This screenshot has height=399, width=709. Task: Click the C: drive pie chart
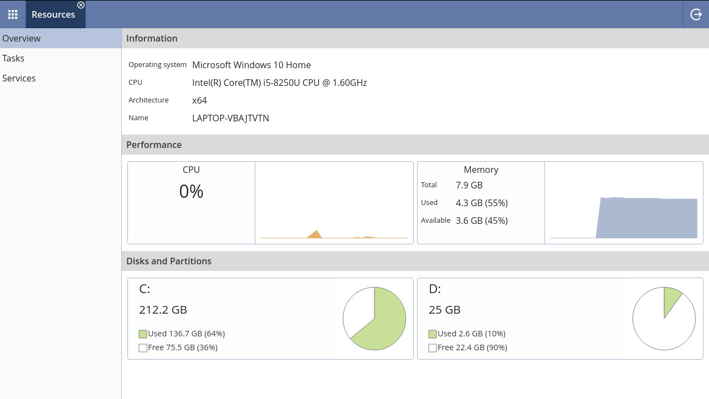coord(374,319)
